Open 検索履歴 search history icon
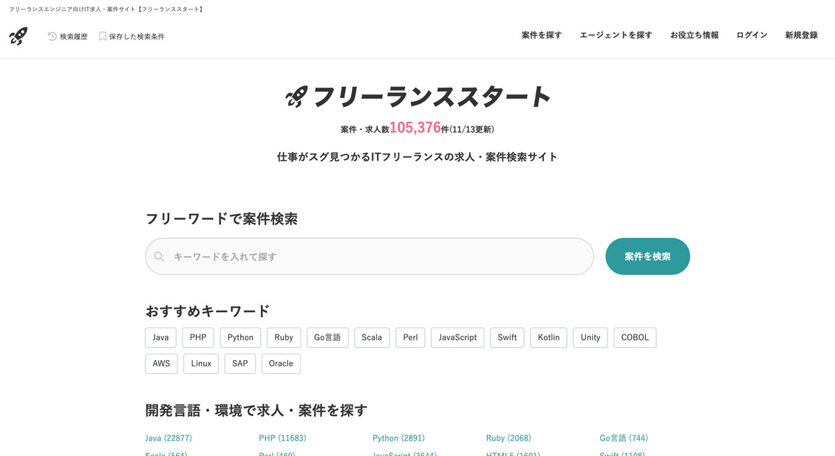835x456 pixels. point(52,36)
